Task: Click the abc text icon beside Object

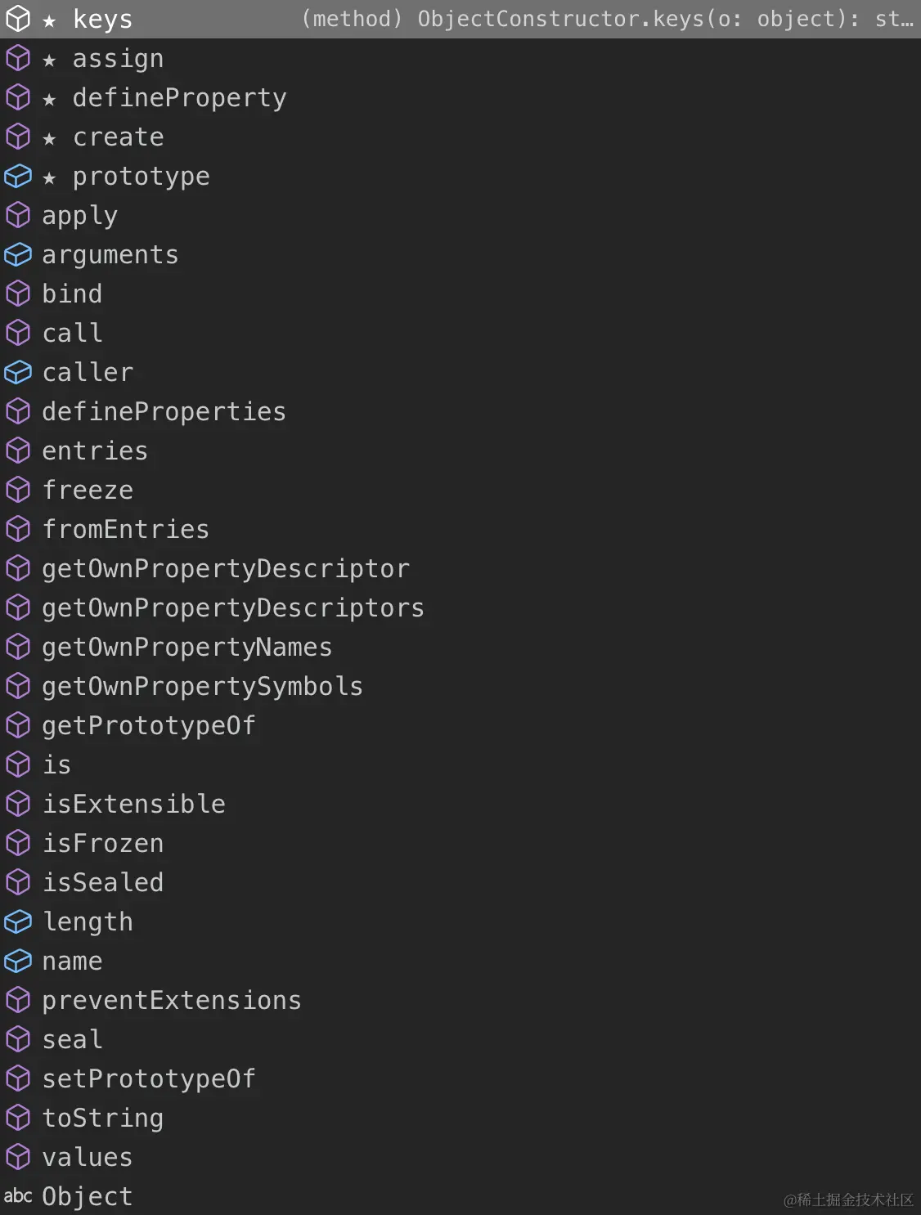Action: [17, 1196]
